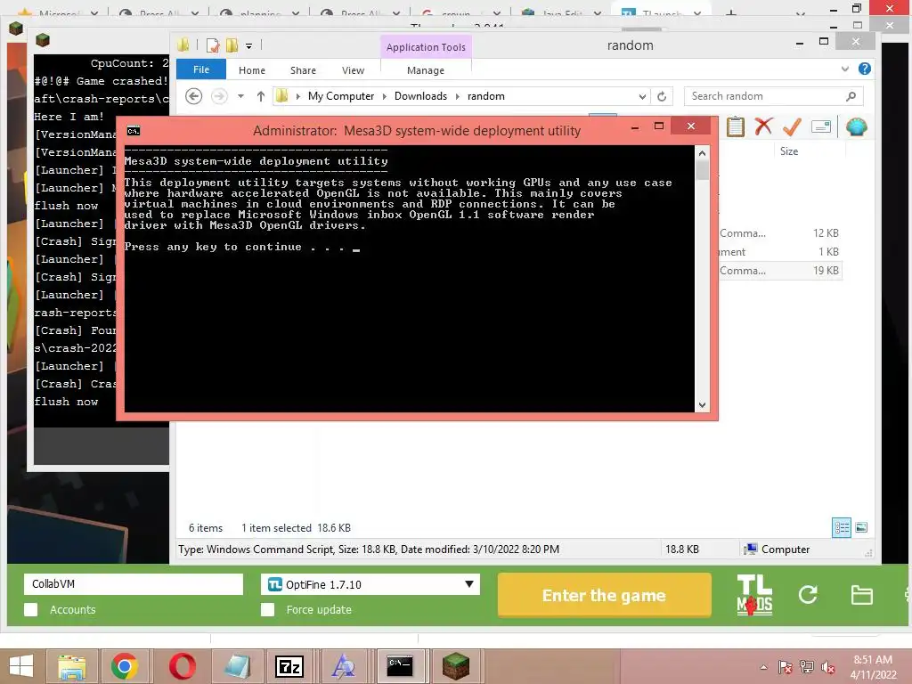The image size is (912, 684).
Task: Open the Manage ribbon tab
Action: pyautogui.click(x=426, y=70)
